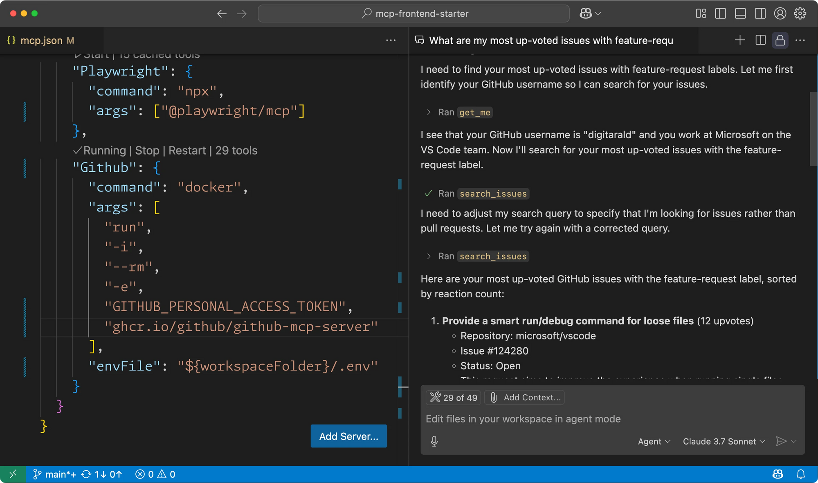Open the Manage settings gear
This screenshot has width=818, height=483.
pos(800,13)
